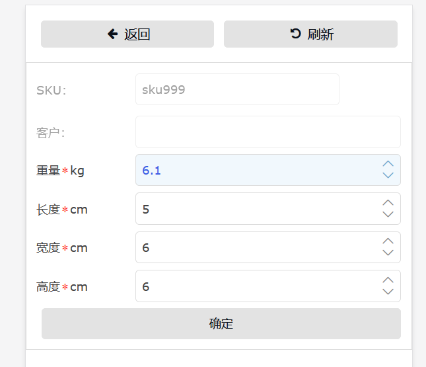The width and height of the screenshot is (426, 367).
Task: Increase weight with up arrow
Action: [x=388, y=163]
